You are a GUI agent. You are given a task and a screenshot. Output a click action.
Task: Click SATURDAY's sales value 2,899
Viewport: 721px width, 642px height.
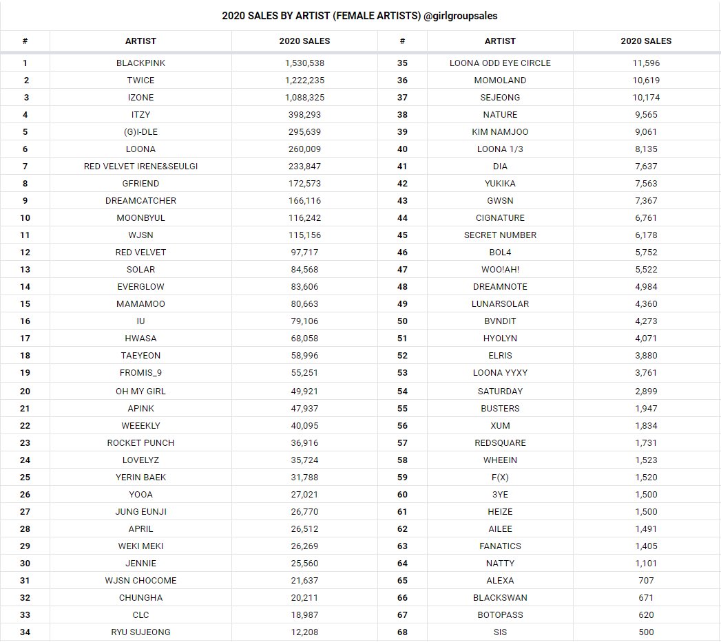[646, 392]
